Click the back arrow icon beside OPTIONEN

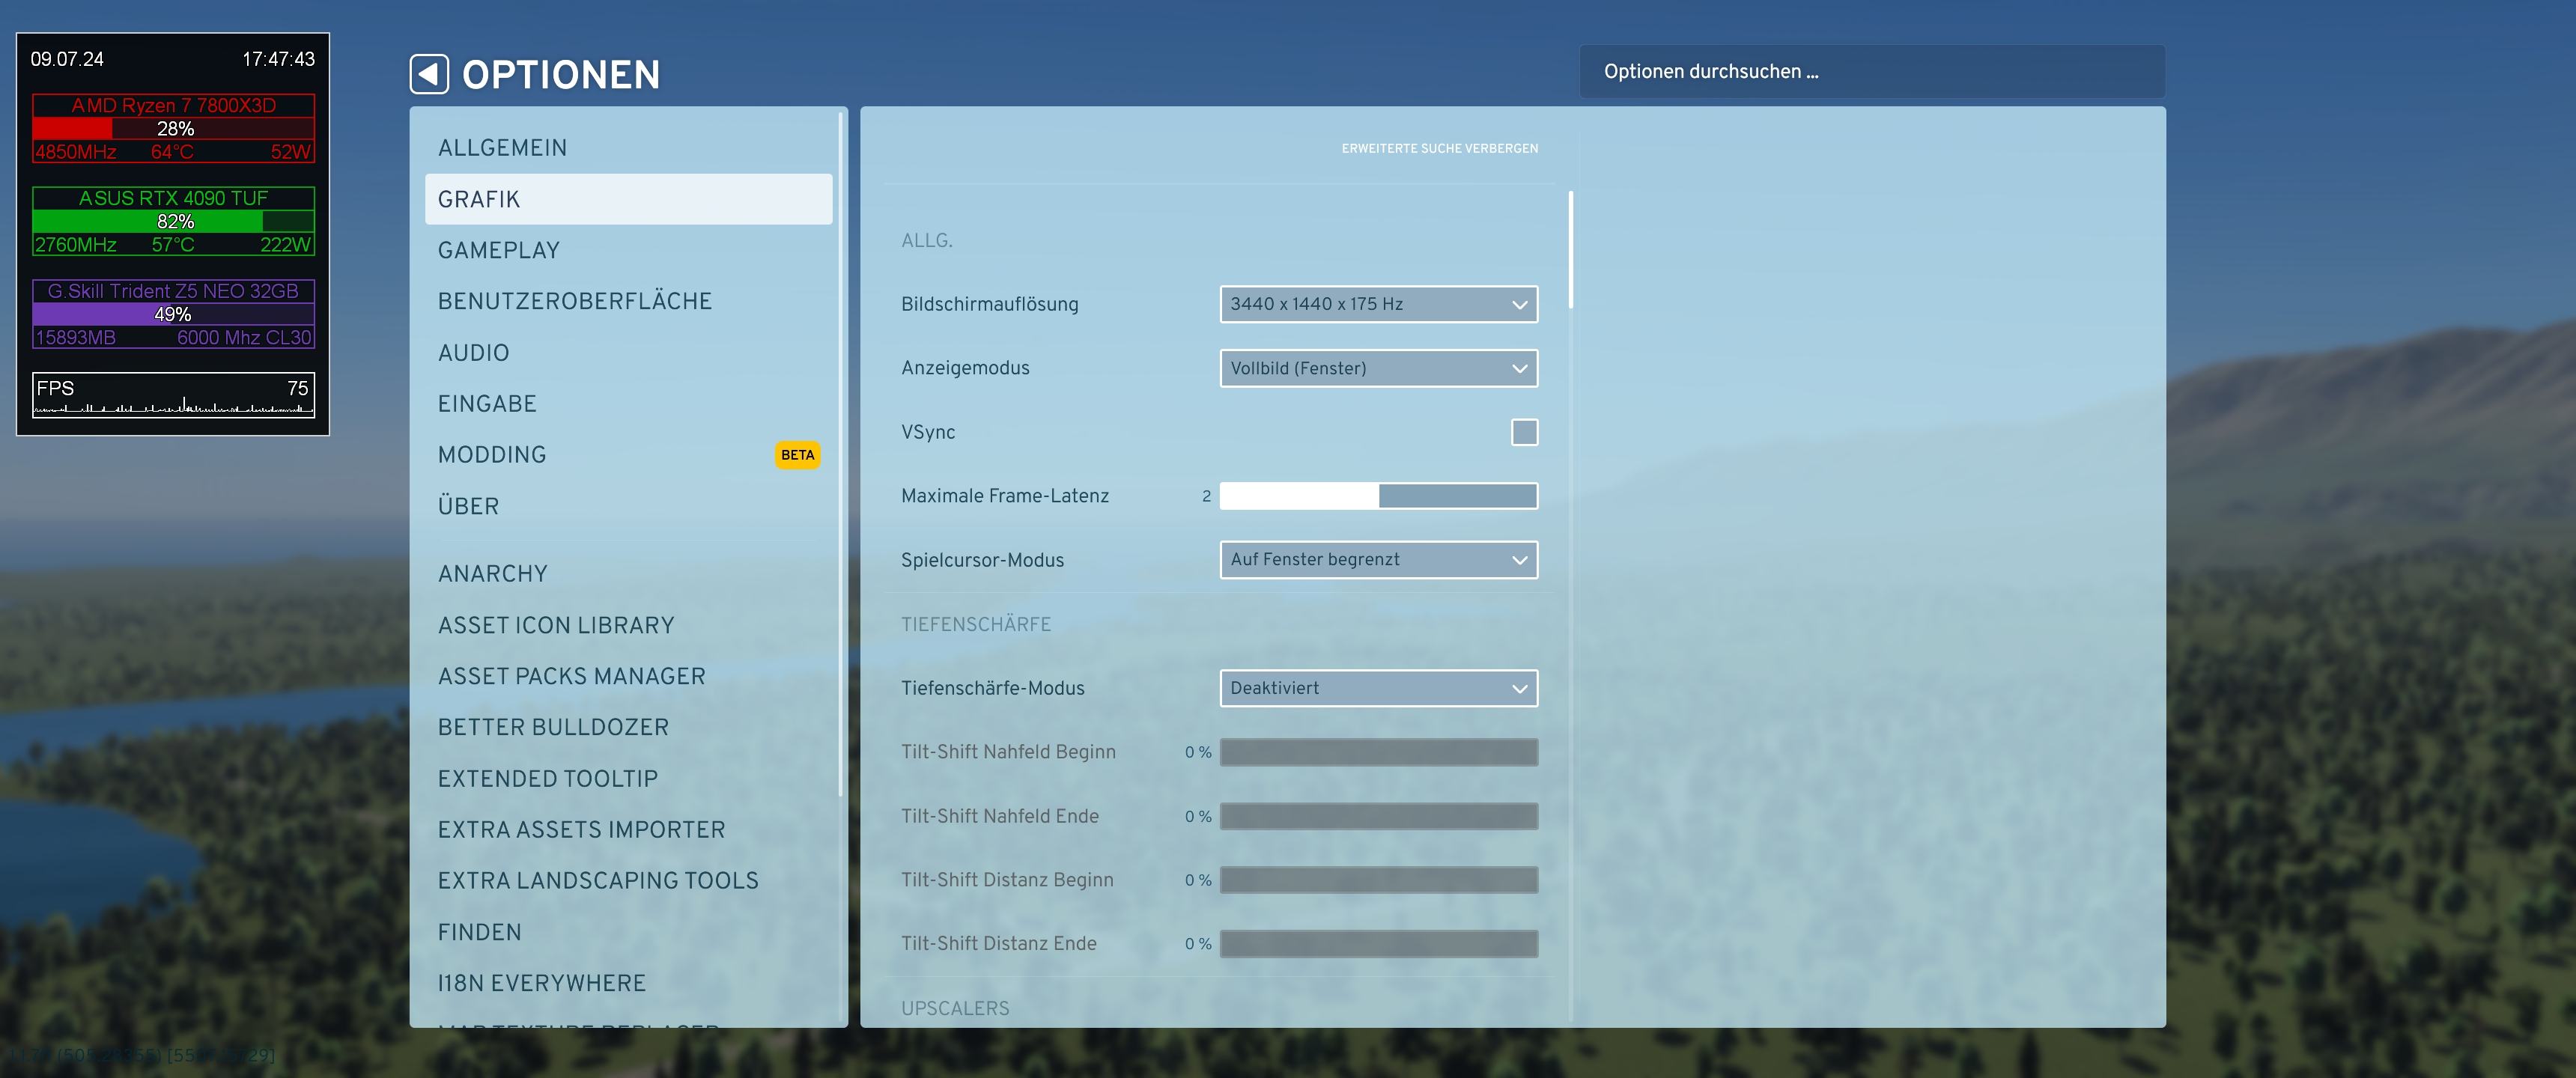429,74
